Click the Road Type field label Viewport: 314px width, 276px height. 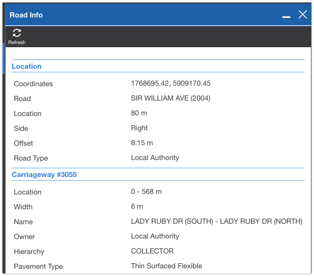(31, 158)
